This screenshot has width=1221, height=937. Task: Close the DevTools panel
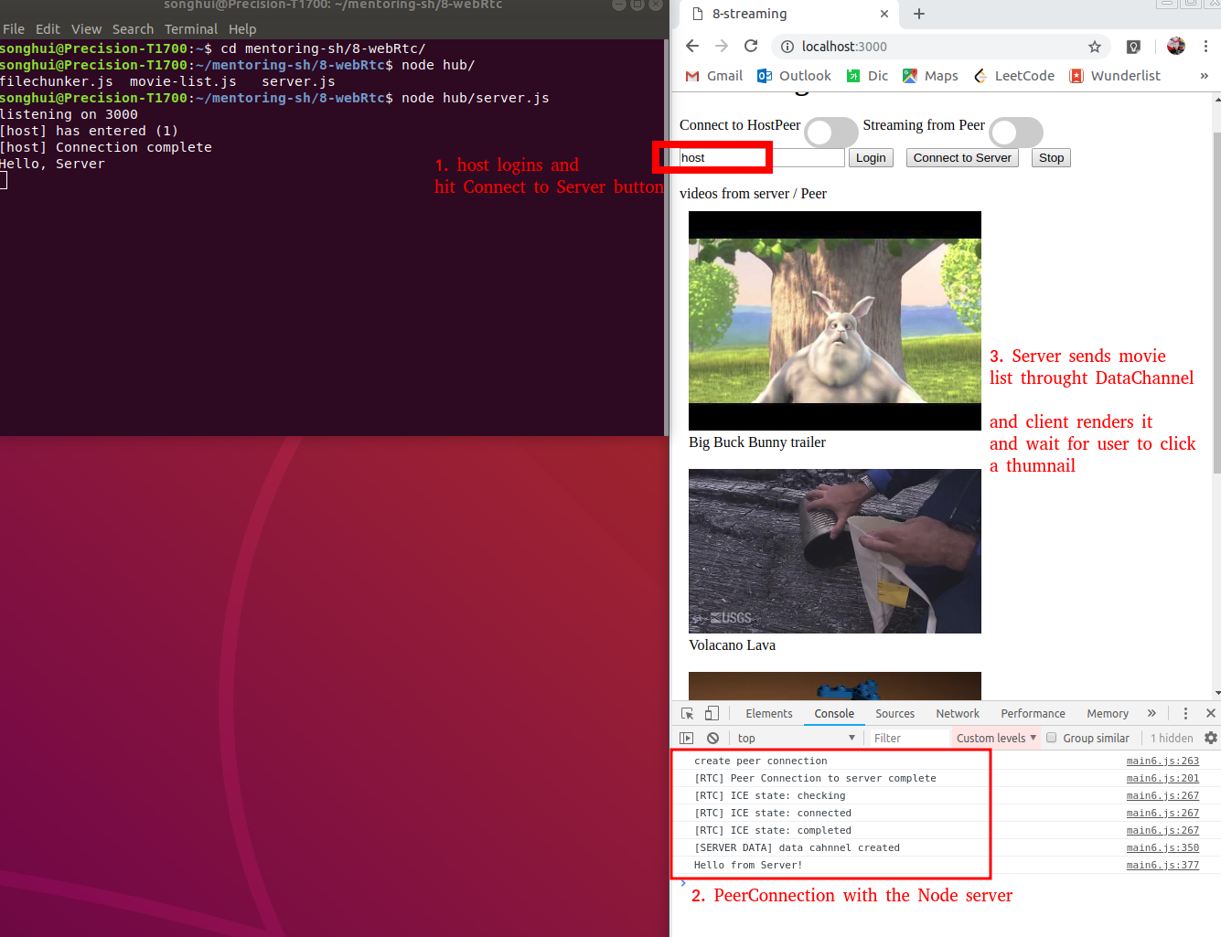[x=1211, y=713]
